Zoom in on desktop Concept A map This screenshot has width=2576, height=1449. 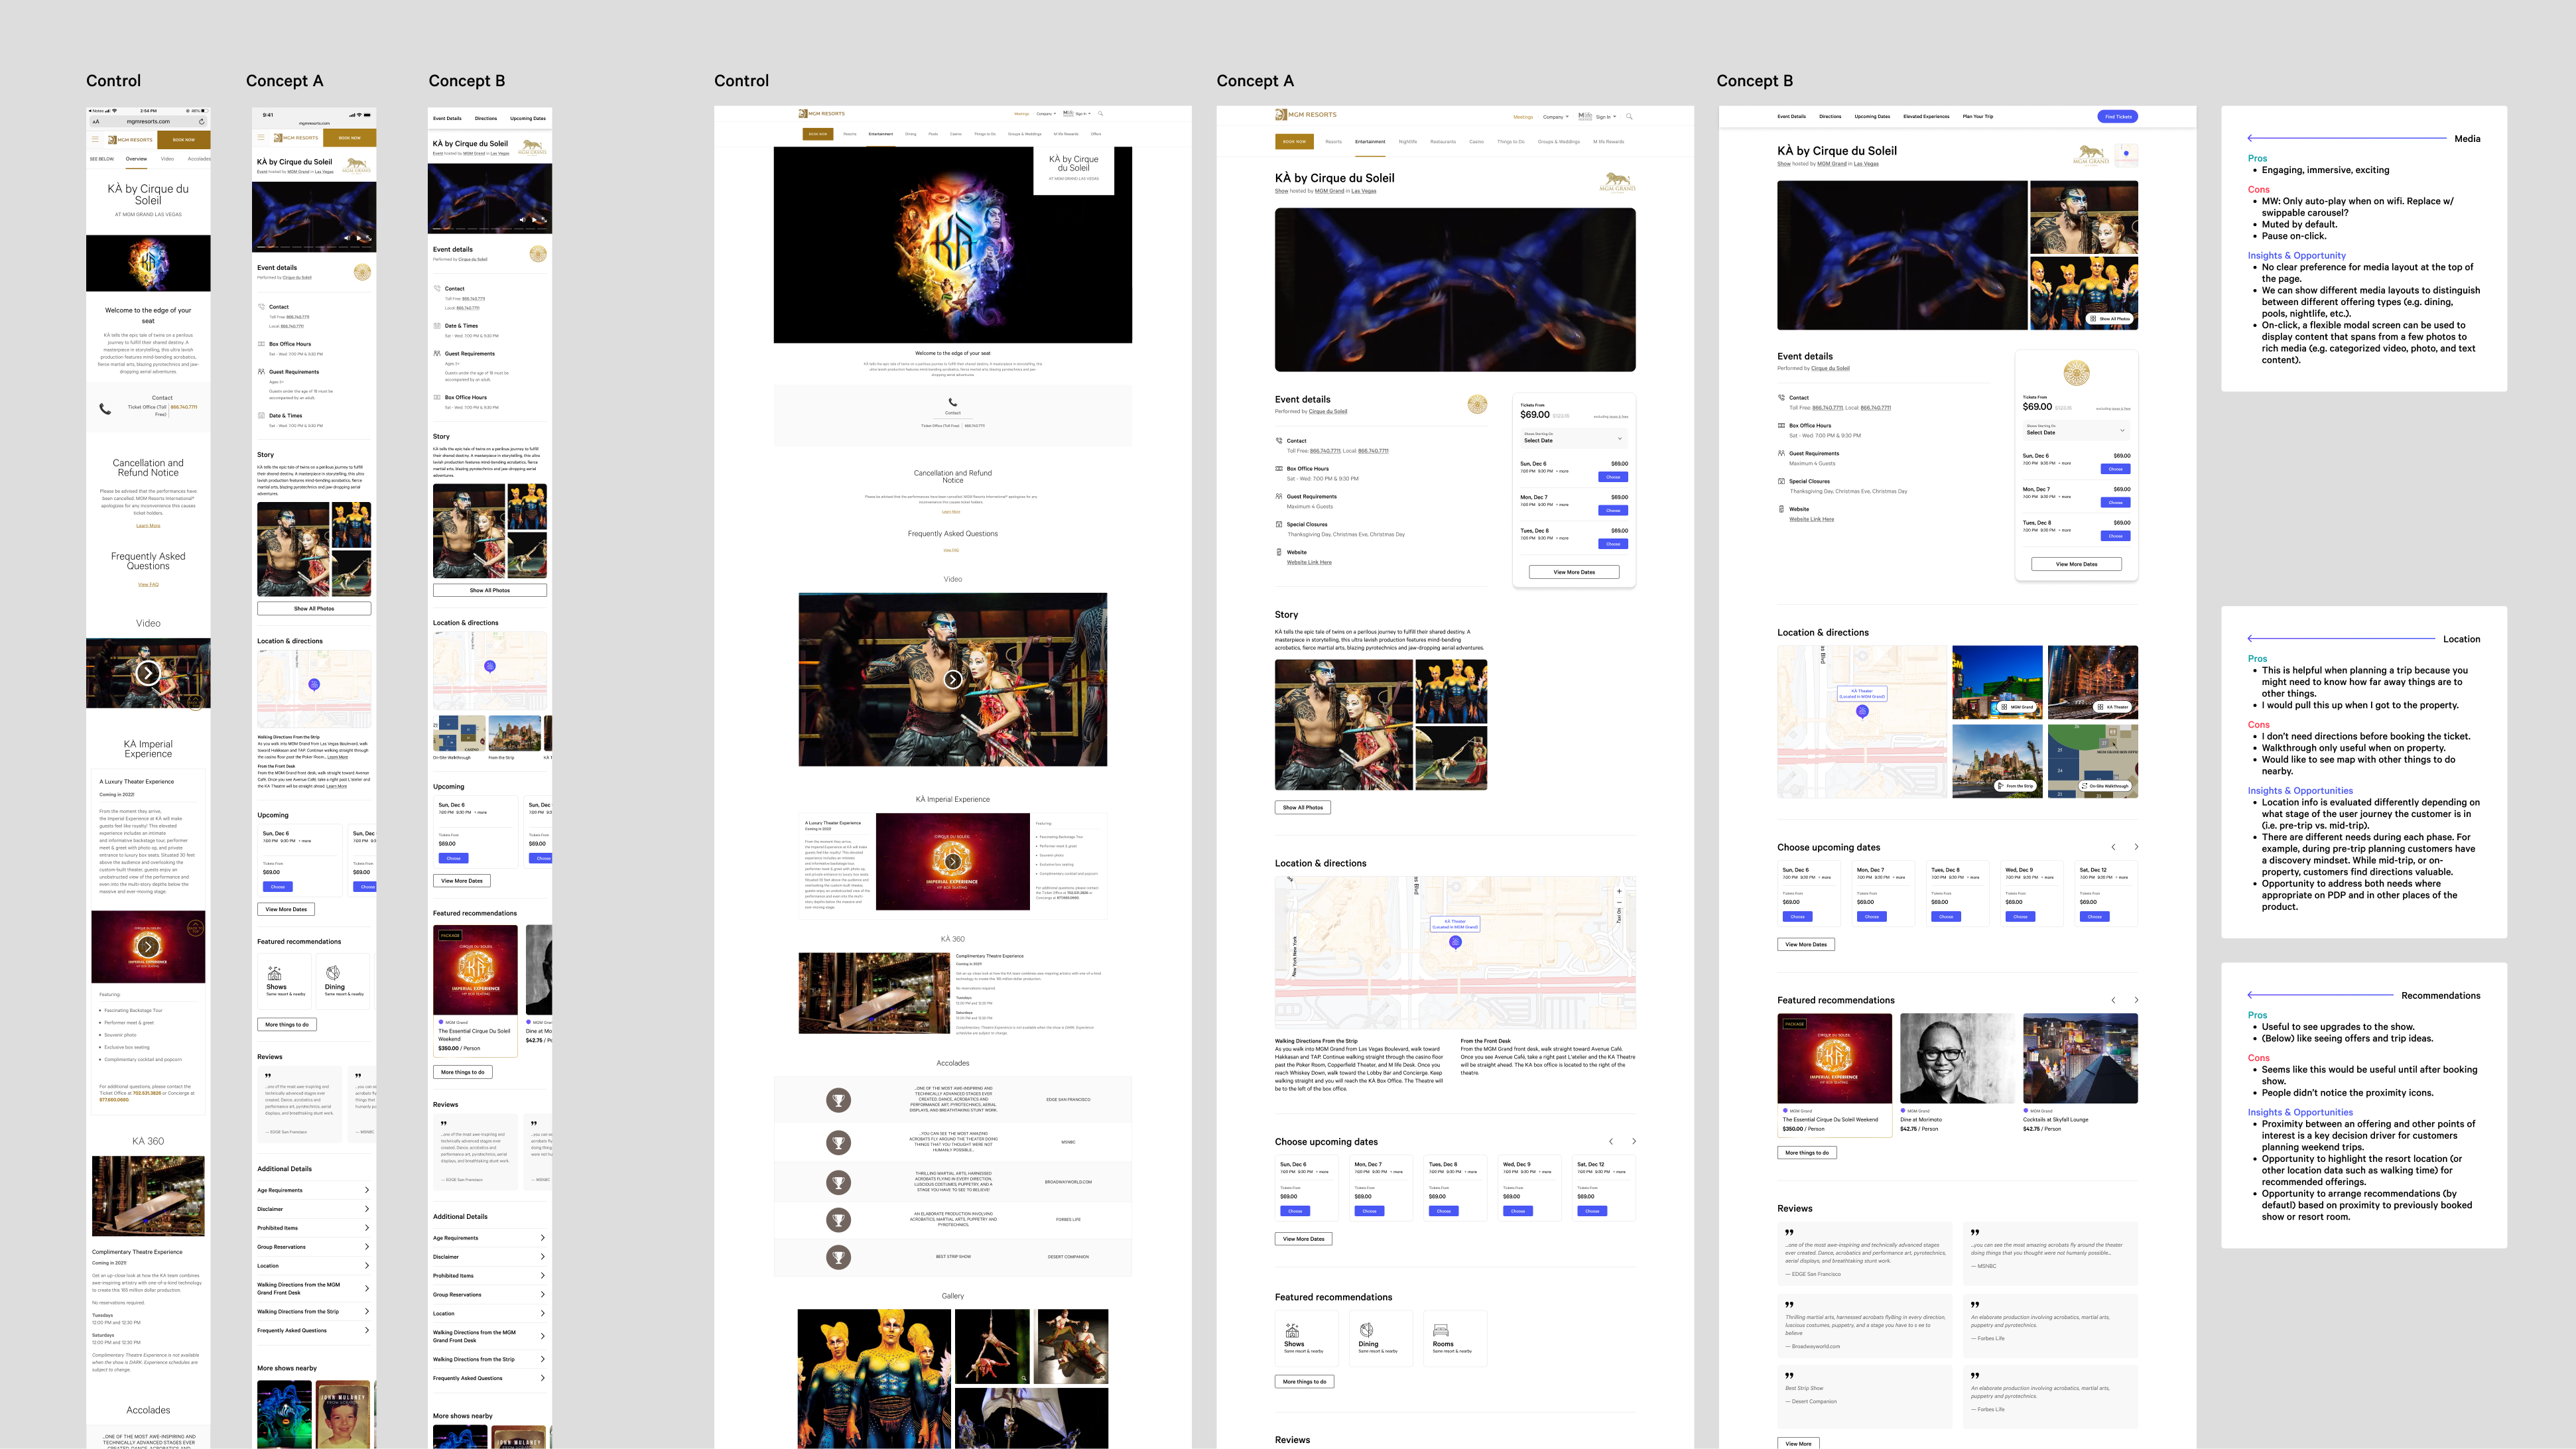click(x=1619, y=891)
